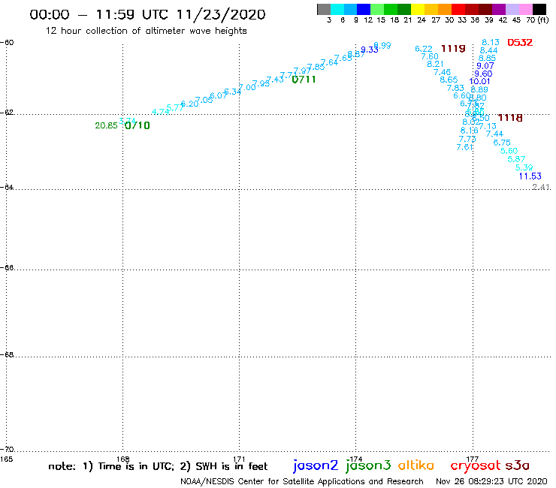Click the 7.05 wave height value

[x=204, y=100]
